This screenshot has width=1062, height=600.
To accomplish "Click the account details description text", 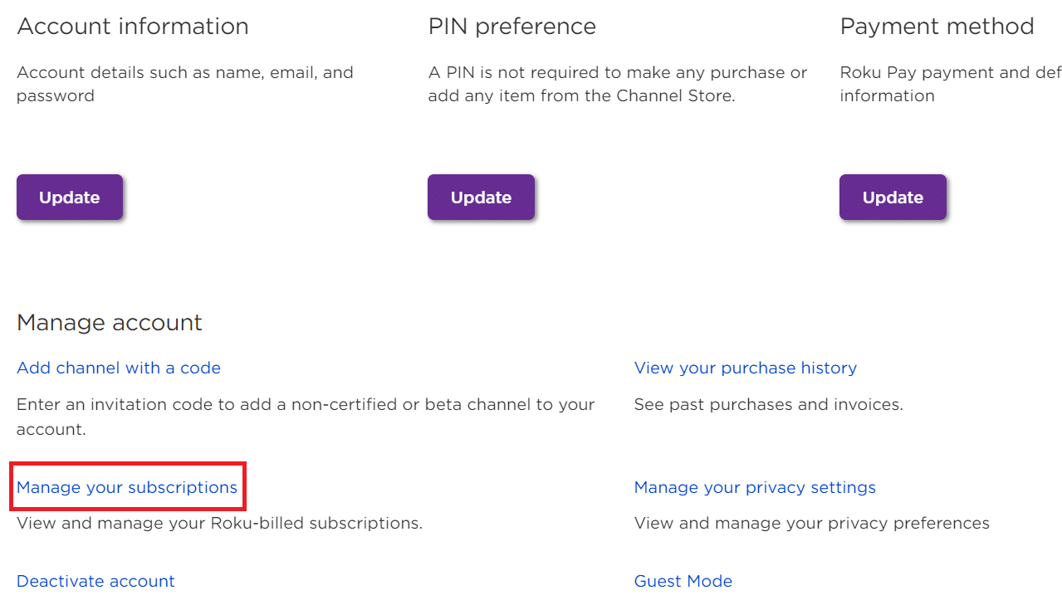I will tap(184, 84).
